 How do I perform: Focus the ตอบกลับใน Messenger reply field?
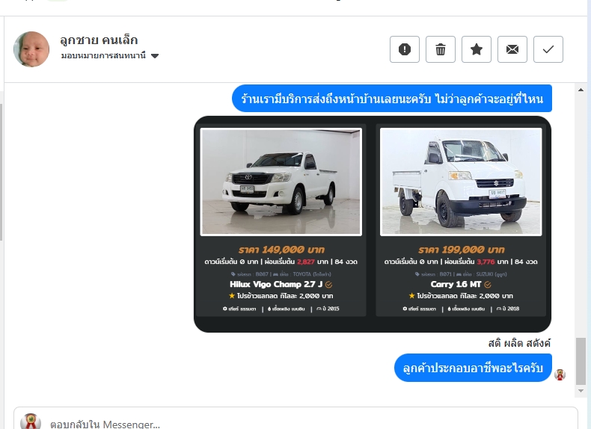pyautogui.click(x=296, y=421)
